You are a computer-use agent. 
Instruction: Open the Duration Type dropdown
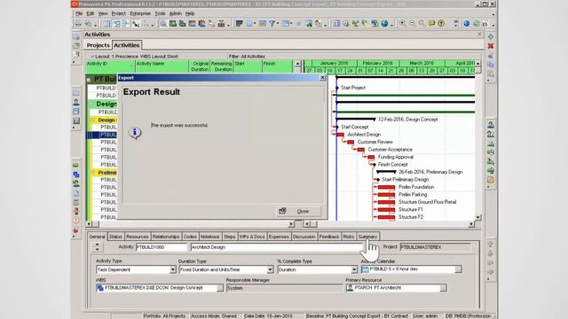270,269
